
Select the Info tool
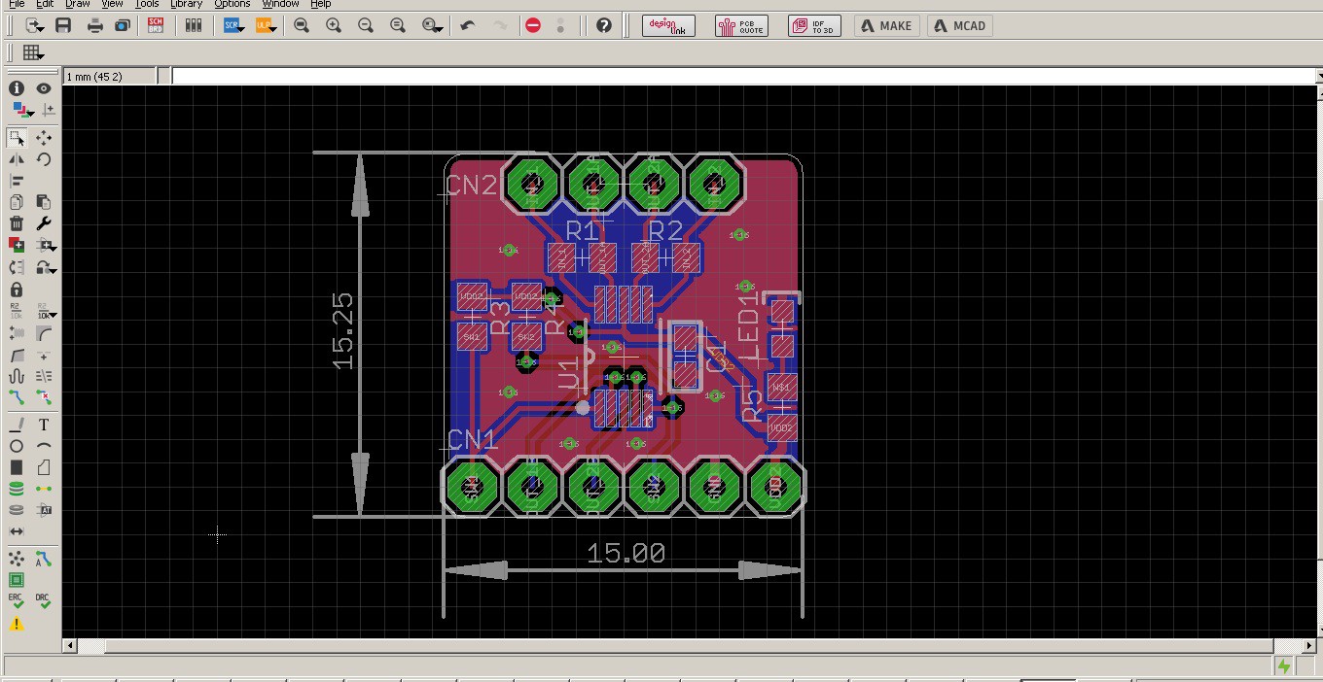coord(17,88)
